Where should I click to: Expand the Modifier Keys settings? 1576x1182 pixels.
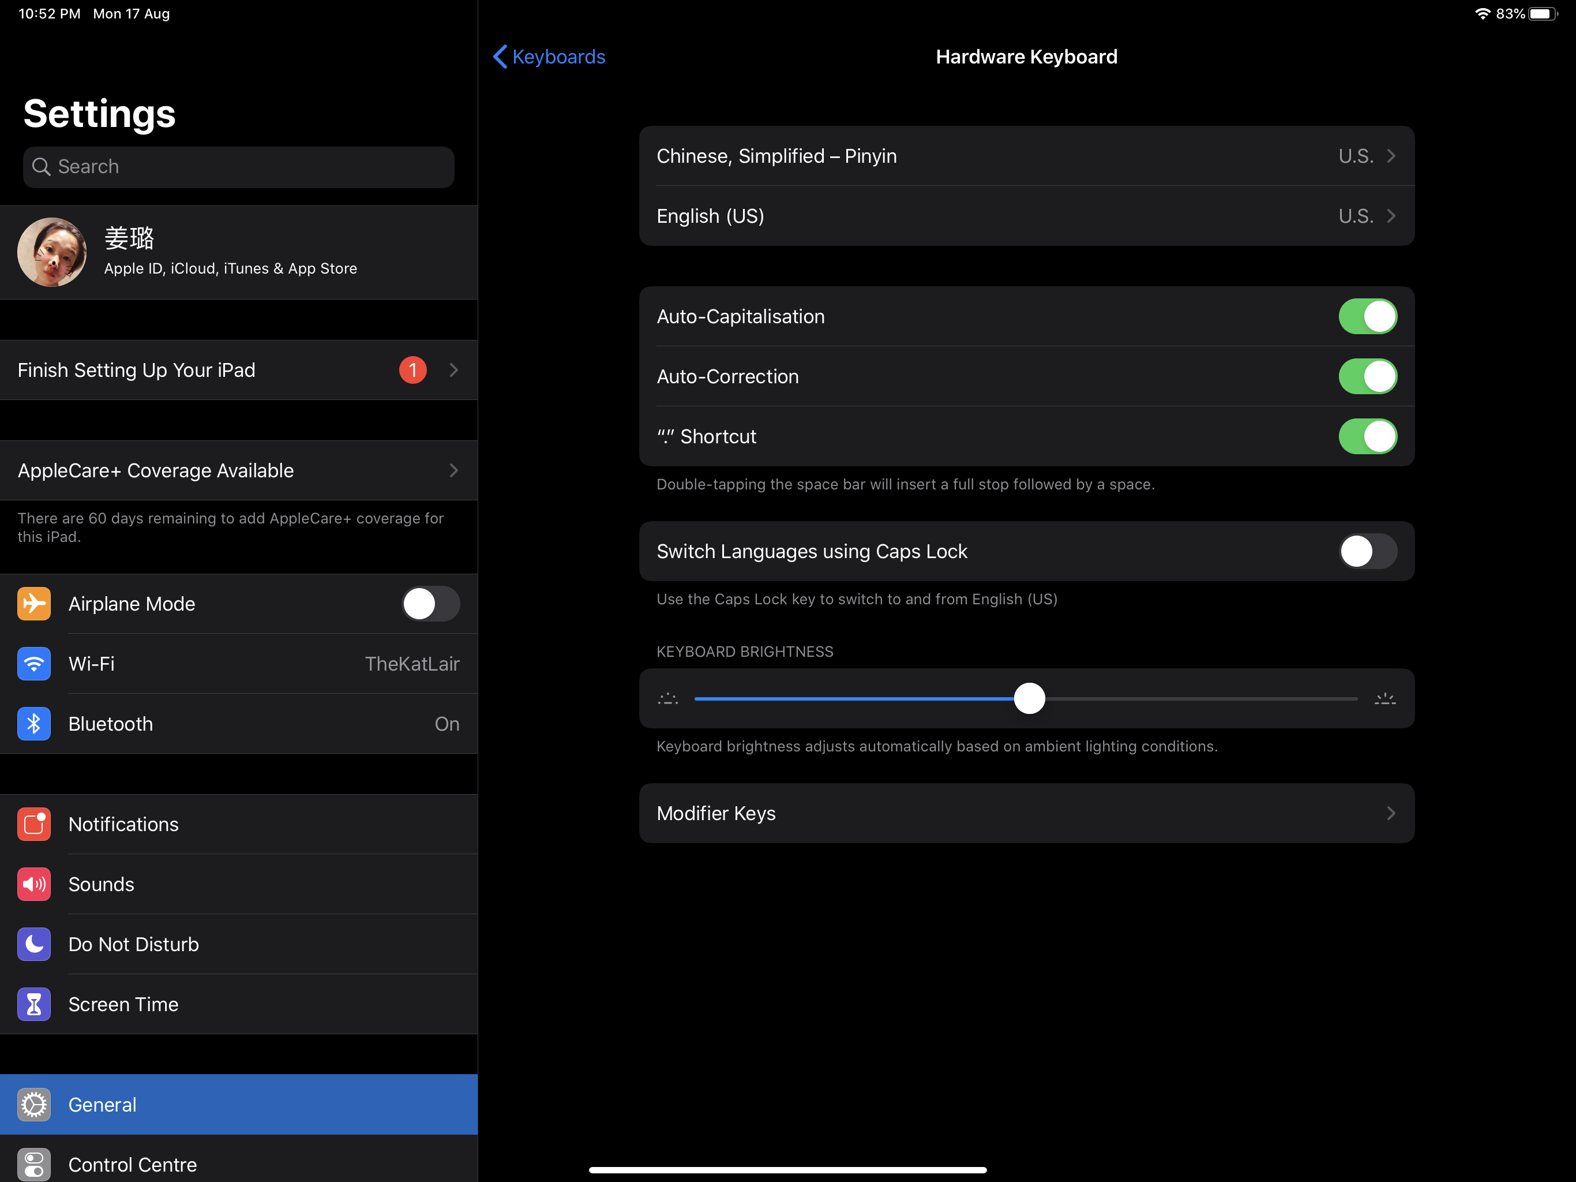tap(1026, 813)
